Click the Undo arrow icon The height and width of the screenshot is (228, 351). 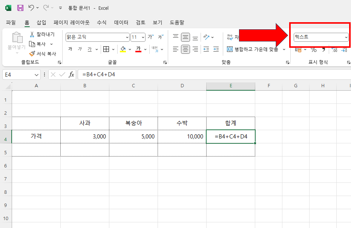31,8
